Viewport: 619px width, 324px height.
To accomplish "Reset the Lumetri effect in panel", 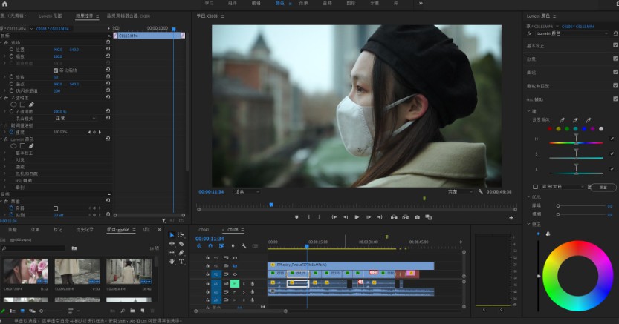I will pyautogui.click(x=615, y=34).
